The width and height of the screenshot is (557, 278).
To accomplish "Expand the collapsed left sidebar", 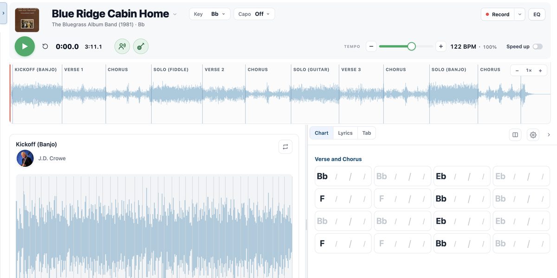I will [3, 13].
